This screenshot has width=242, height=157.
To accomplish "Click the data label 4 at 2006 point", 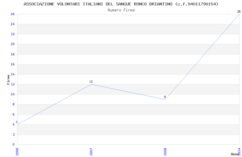I will pyautogui.click(x=17, y=122).
